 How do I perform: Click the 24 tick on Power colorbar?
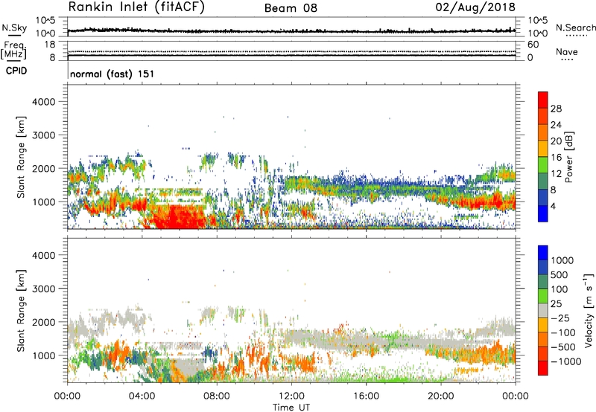click(556, 125)
